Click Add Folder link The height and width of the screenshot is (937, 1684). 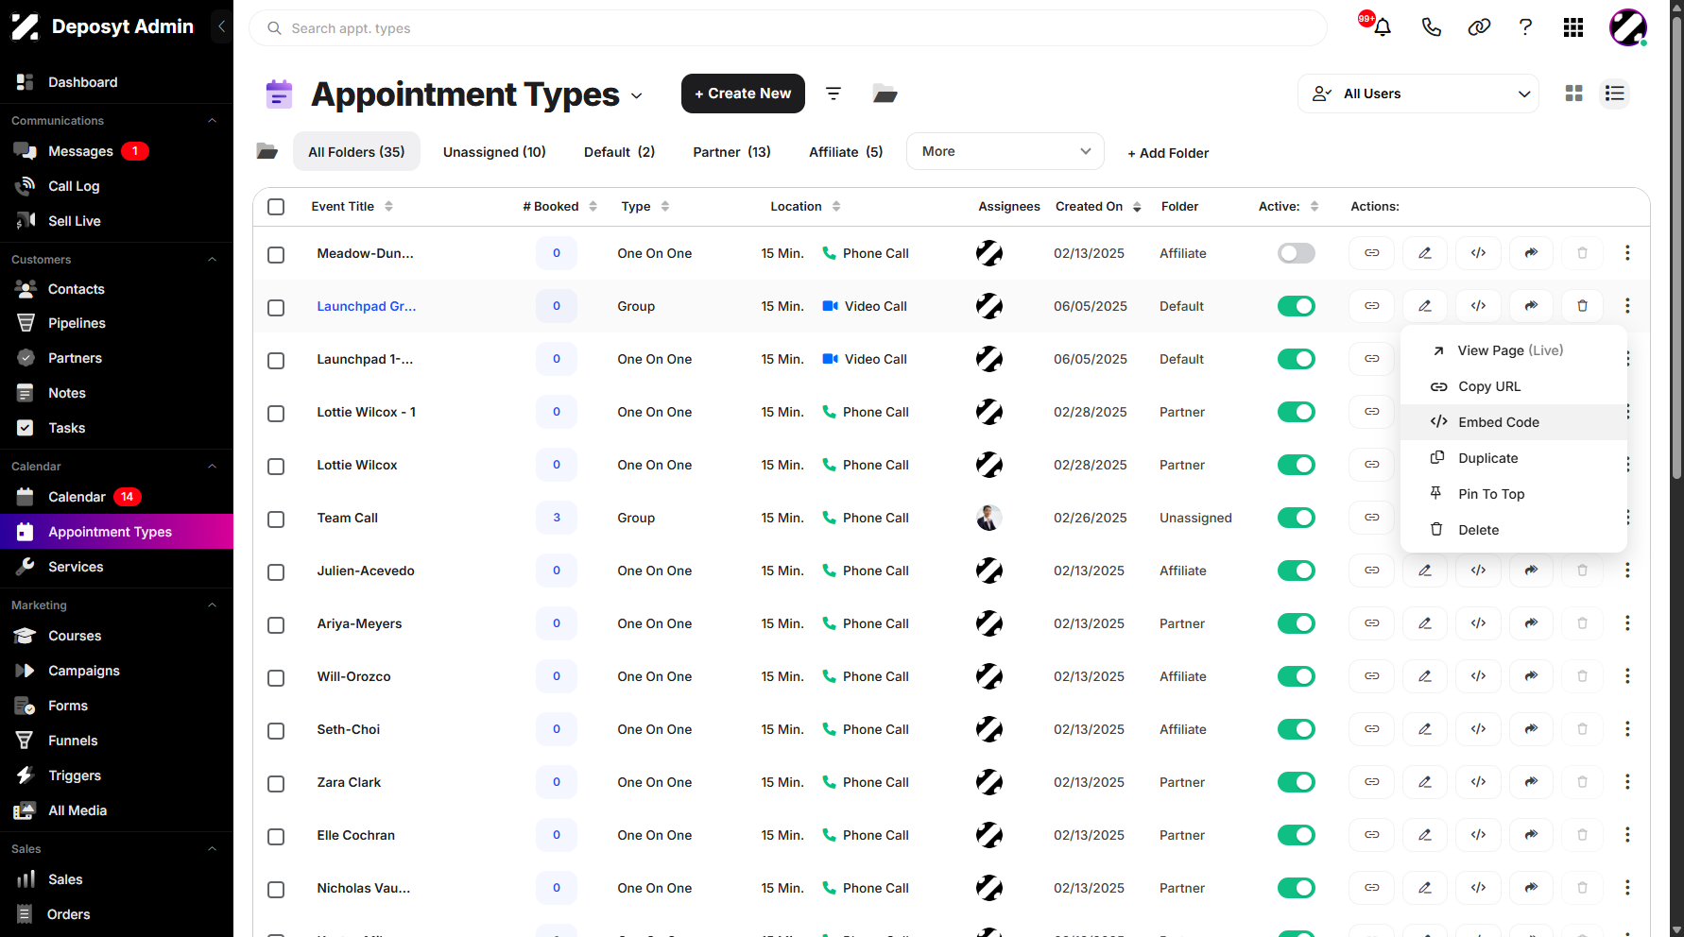[x=1168, y=153]
